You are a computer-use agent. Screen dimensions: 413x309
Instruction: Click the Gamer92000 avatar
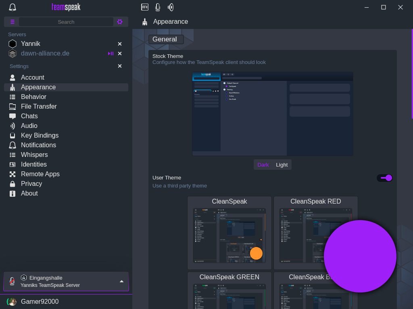[12, 302]
